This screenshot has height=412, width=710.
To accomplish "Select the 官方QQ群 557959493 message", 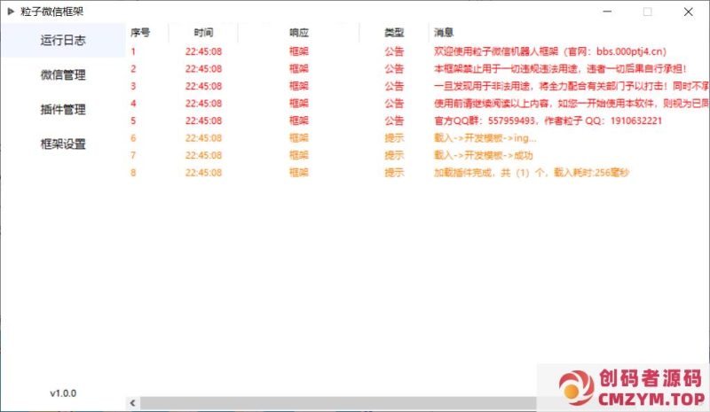I will click(x=548, y=120).
